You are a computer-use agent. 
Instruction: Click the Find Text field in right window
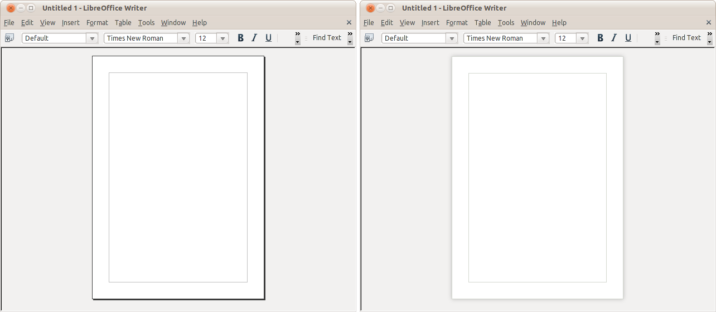[x=686, y=38]
